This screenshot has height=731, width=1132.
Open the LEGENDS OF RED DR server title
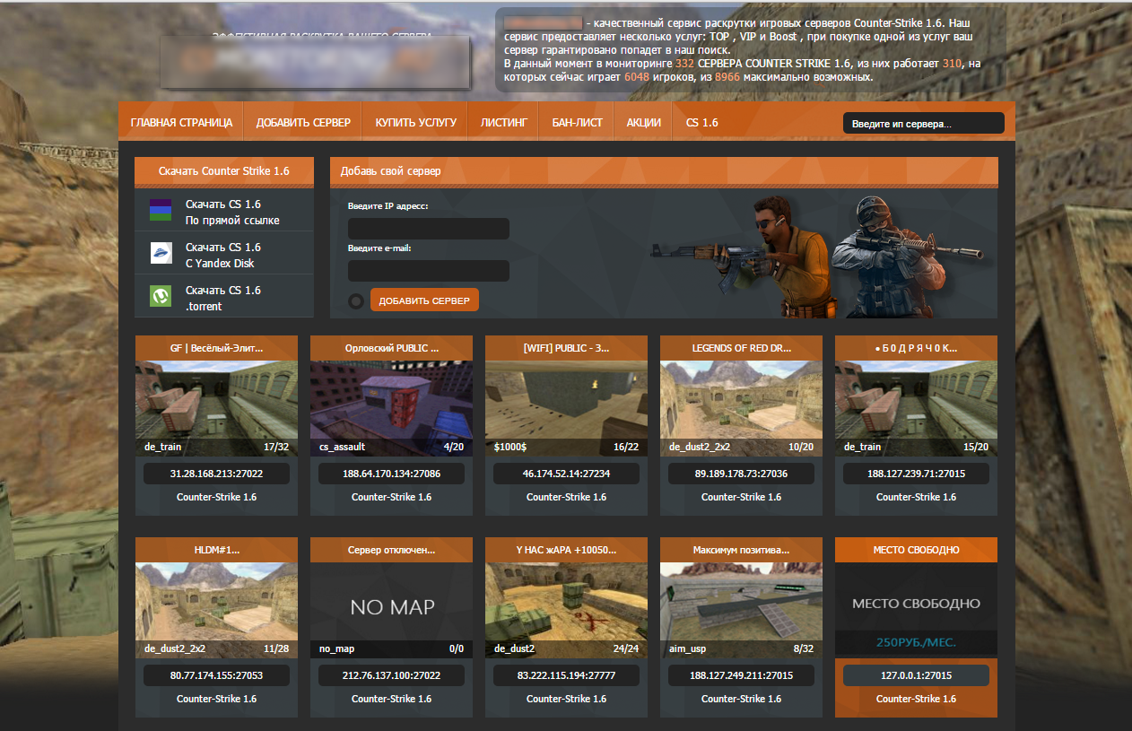pos(741,348)
